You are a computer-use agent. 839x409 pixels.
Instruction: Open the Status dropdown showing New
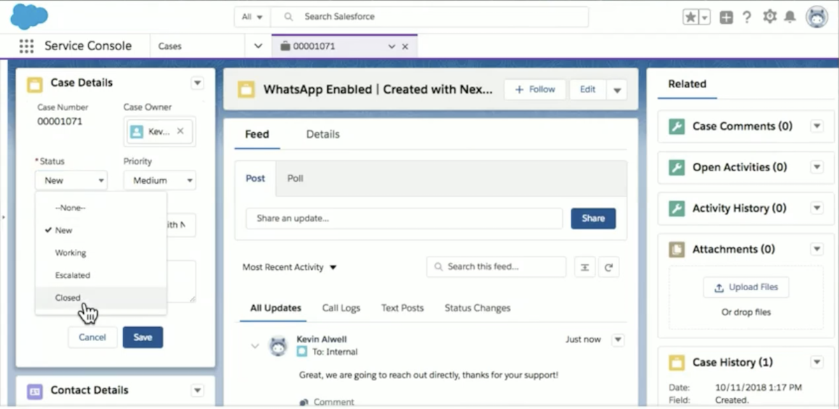coord(71,180)
